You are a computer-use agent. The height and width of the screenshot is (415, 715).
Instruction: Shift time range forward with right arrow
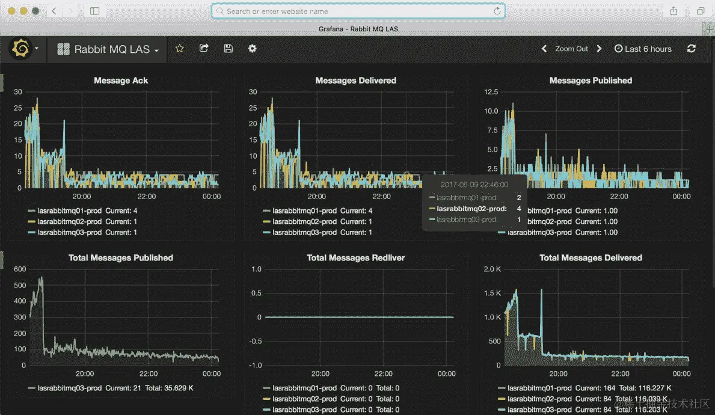pyautogui.click(x=599, y=48)
